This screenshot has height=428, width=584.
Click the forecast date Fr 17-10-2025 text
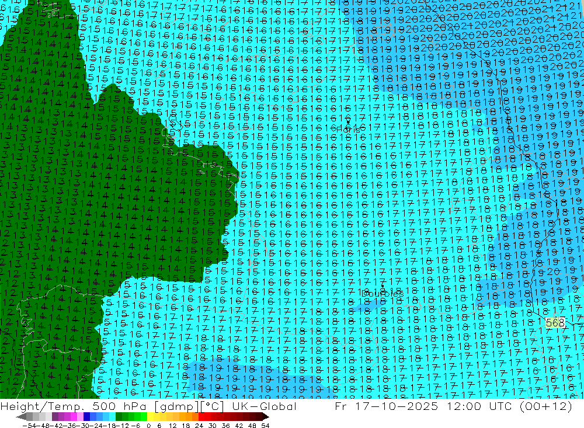(x=386, y=406)
